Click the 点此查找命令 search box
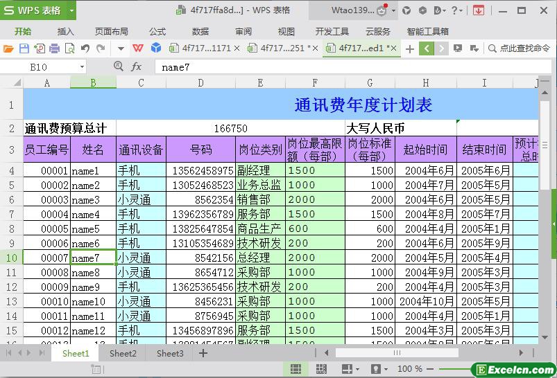Viewport: 557px width, 378px height. (519, 48)
